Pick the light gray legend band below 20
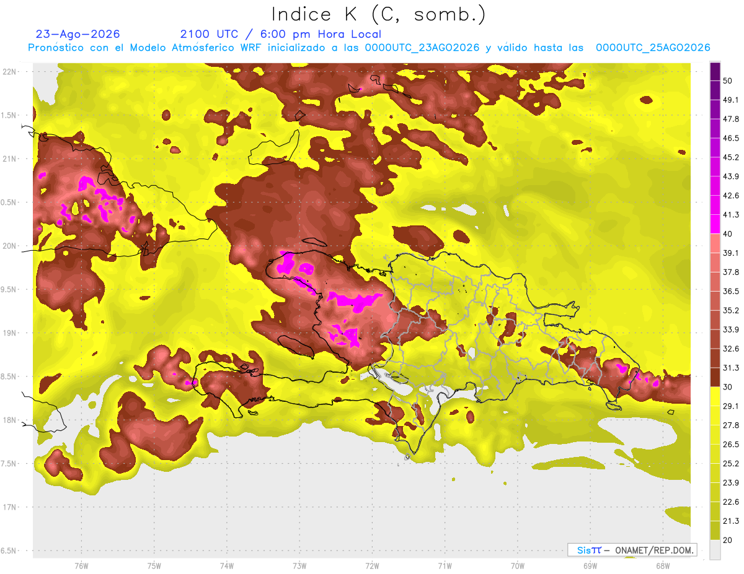The image size is (744, 574). 715,550
